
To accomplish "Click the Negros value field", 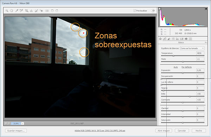I will tap(200, 88).
